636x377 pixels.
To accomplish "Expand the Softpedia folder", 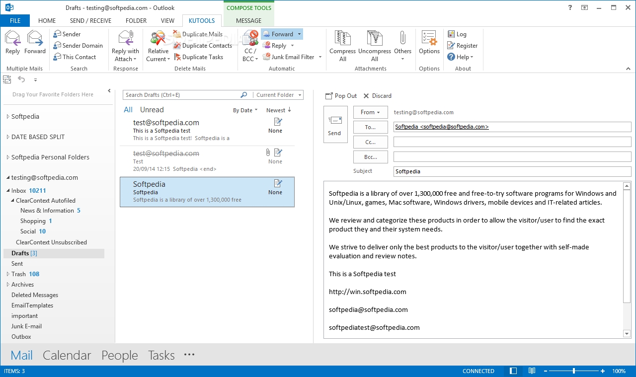I will (8, 117).
